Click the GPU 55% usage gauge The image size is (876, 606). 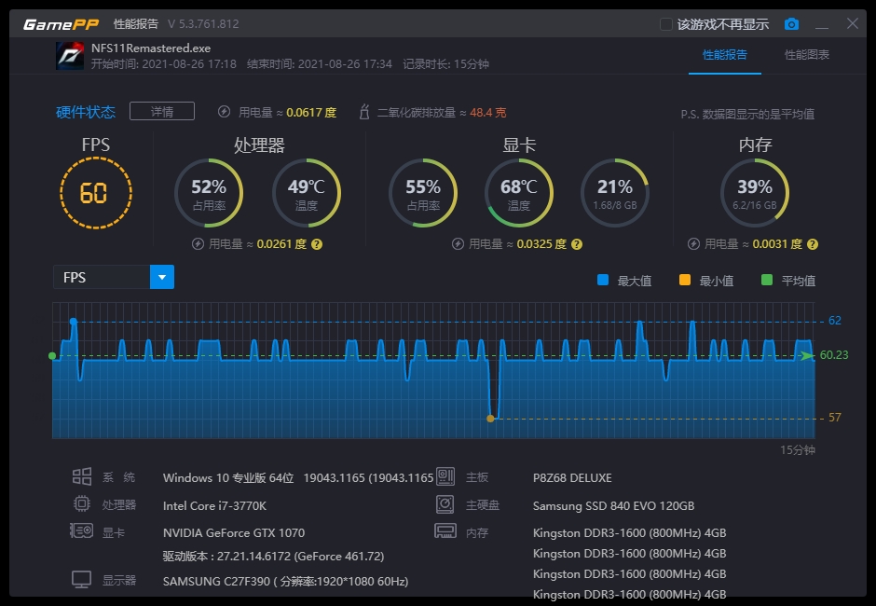(423, 193)
